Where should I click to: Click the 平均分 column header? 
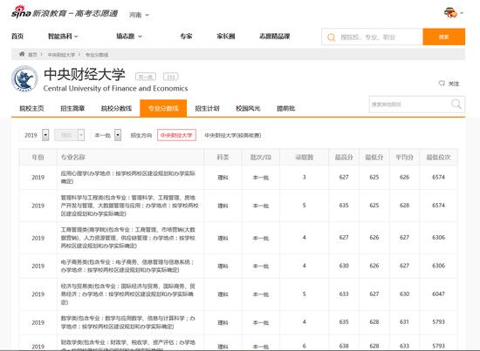[x=404, y=158]
